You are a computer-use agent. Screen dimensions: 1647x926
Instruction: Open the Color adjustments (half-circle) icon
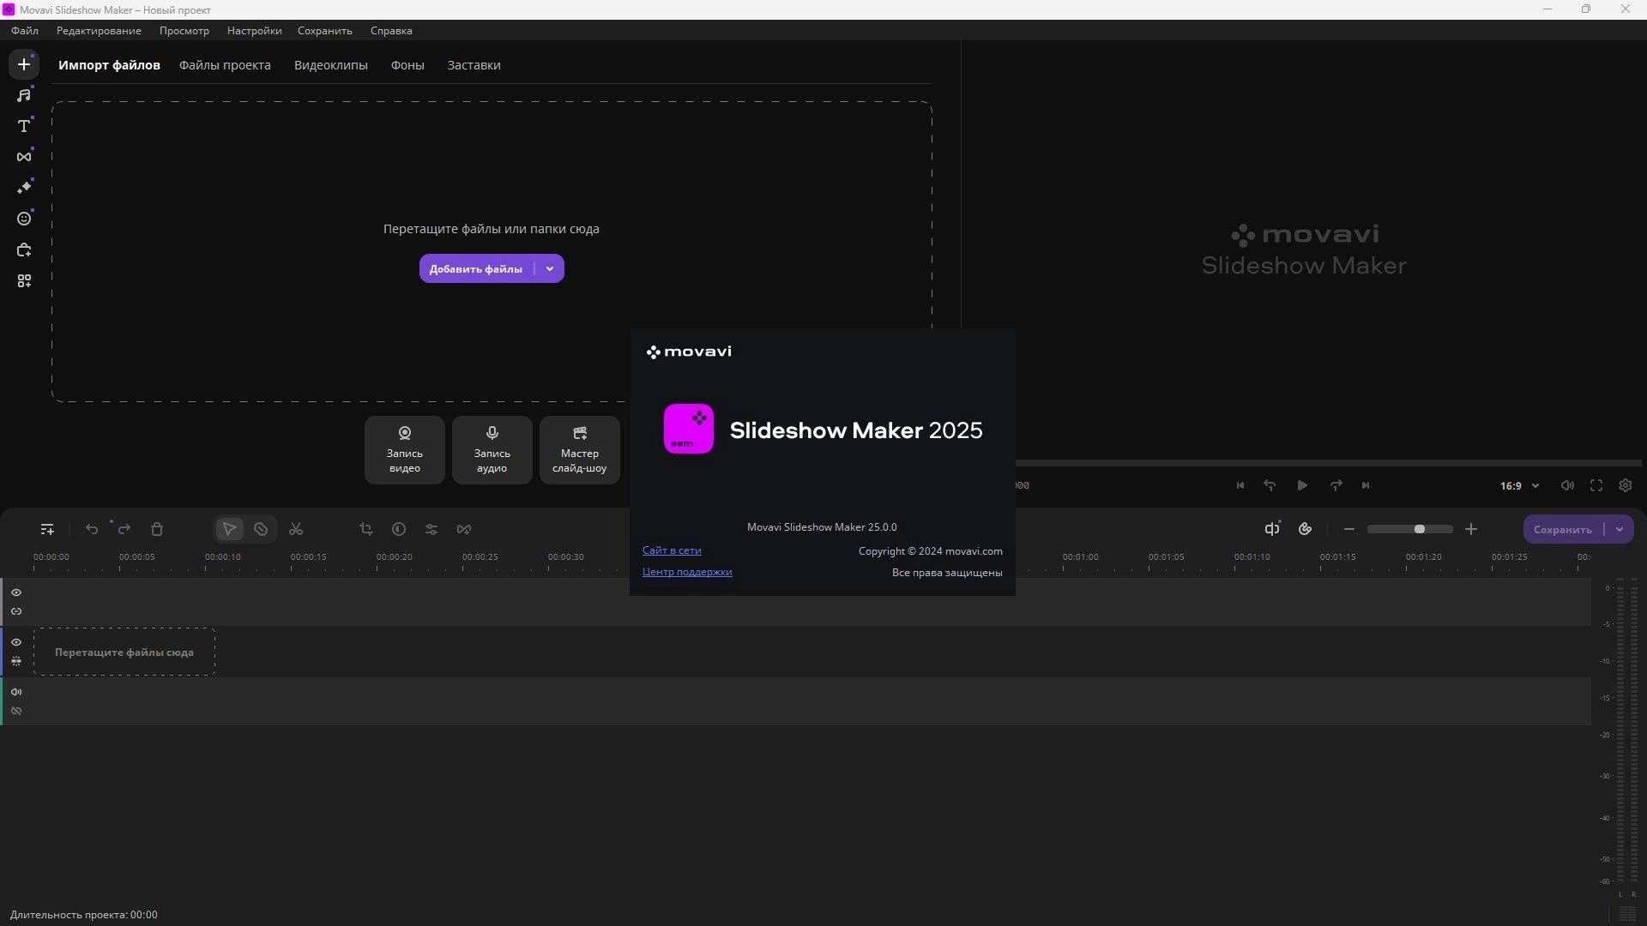tap(399, 530)
